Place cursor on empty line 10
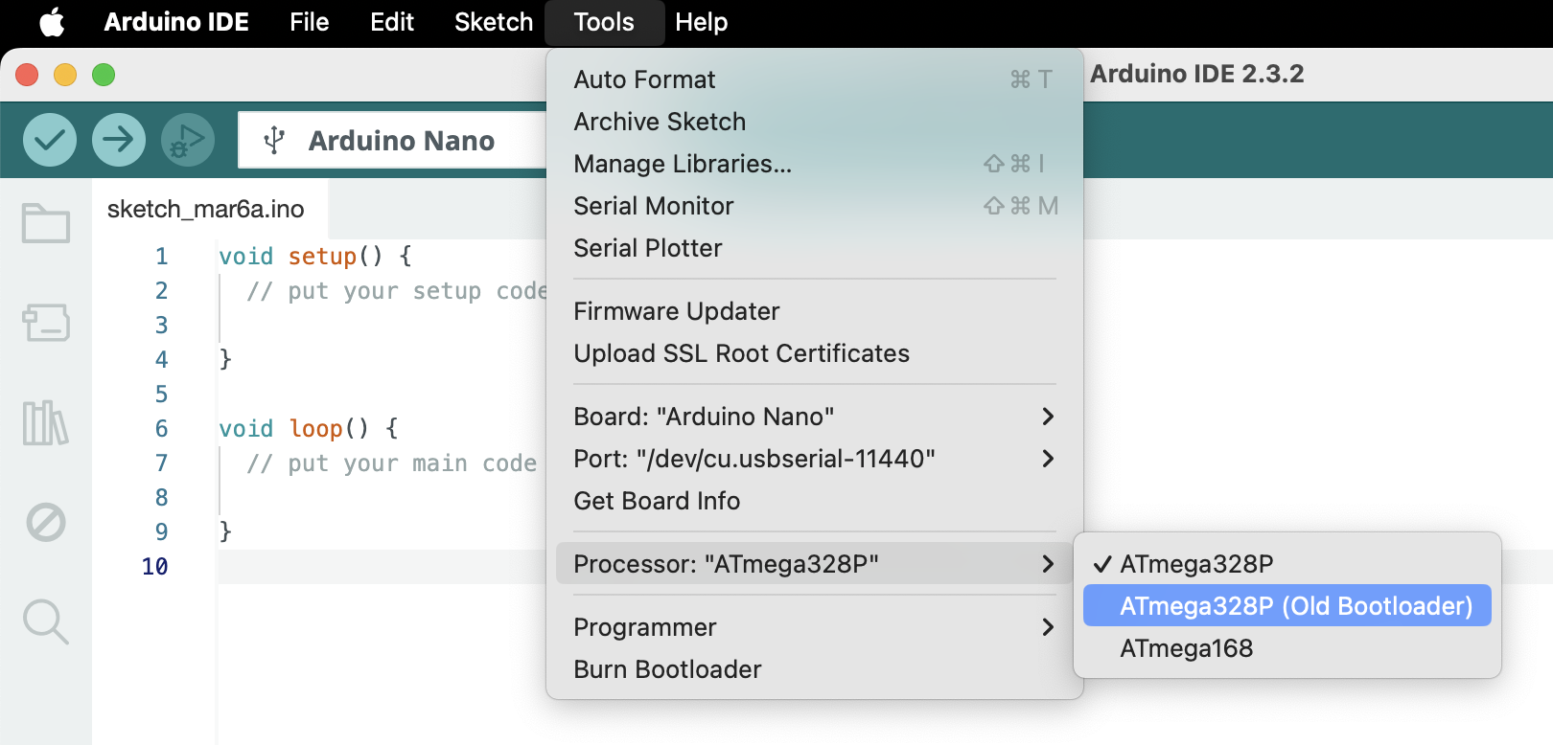This screenshot has width=1553, height=745. pyautogui.click(x=383, y=566)
